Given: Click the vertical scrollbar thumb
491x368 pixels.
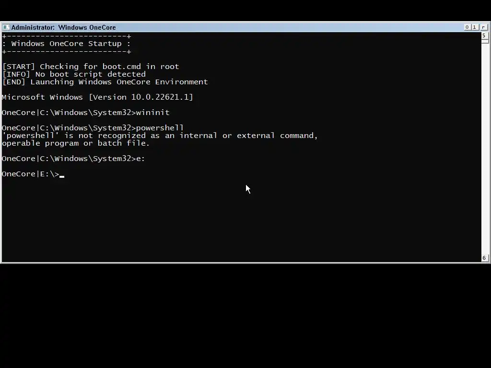Looking at the screenshot, I should point(485,41).
